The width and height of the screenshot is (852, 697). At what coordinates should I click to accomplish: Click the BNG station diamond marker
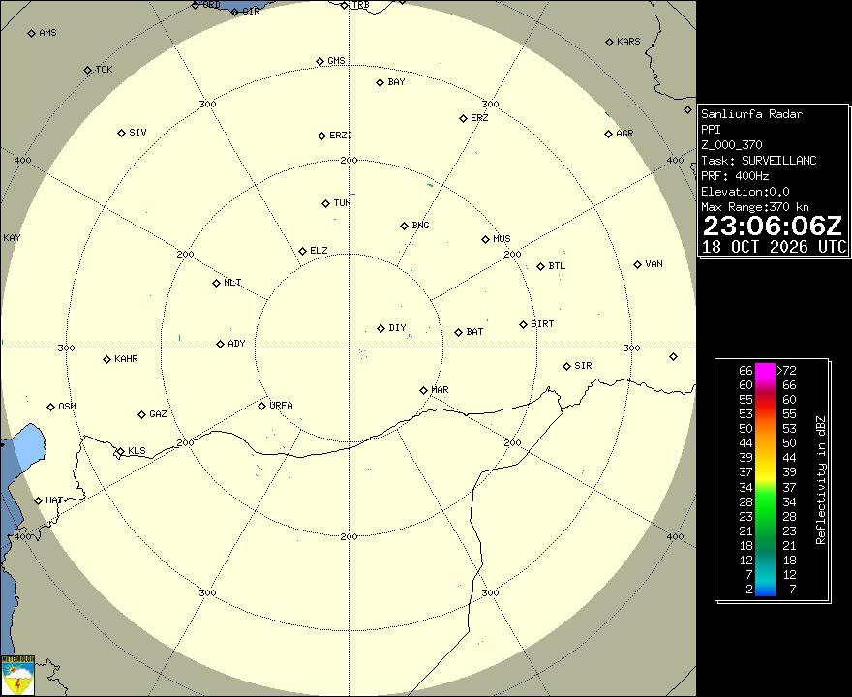(405, 226)
